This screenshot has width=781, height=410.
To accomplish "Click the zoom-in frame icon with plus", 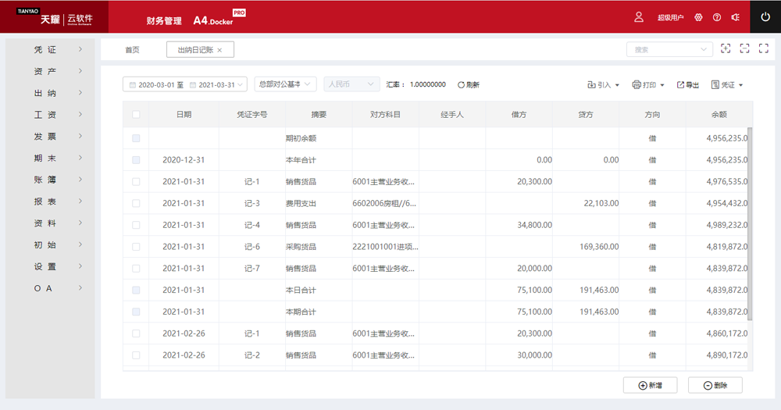I will tap(726, 49).
